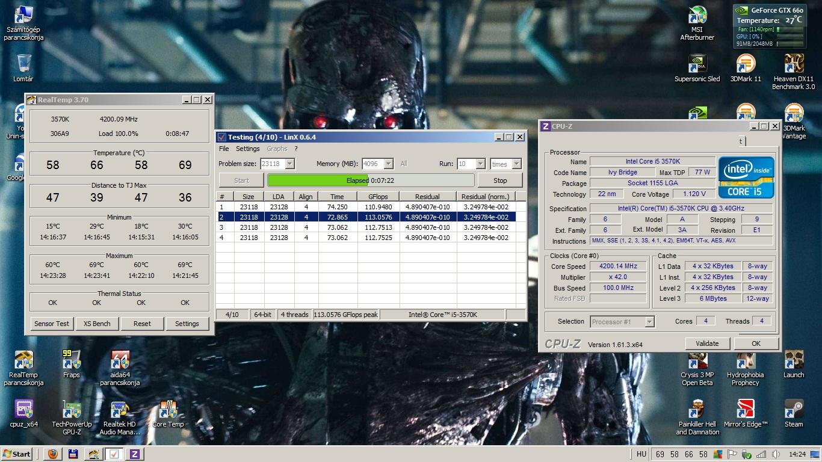Viewport: 822px width, 462px height.
Task: Open Számítógép parancsikonja desktop icon
Action: point(23,24)
